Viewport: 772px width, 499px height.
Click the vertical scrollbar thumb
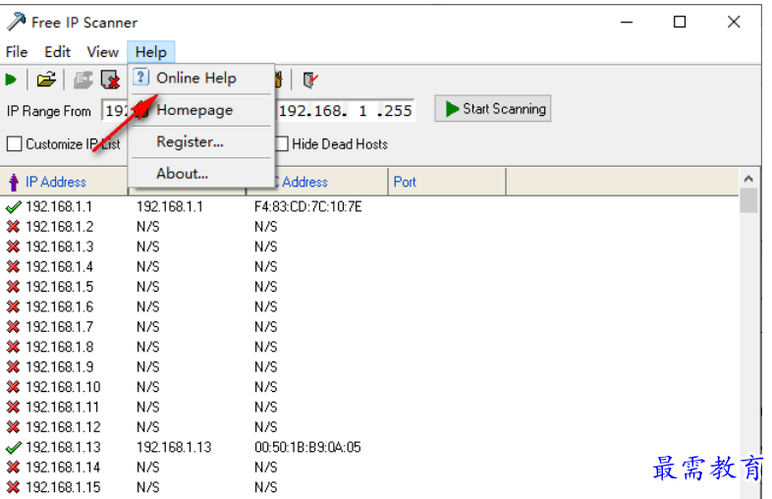click(748, 200)
